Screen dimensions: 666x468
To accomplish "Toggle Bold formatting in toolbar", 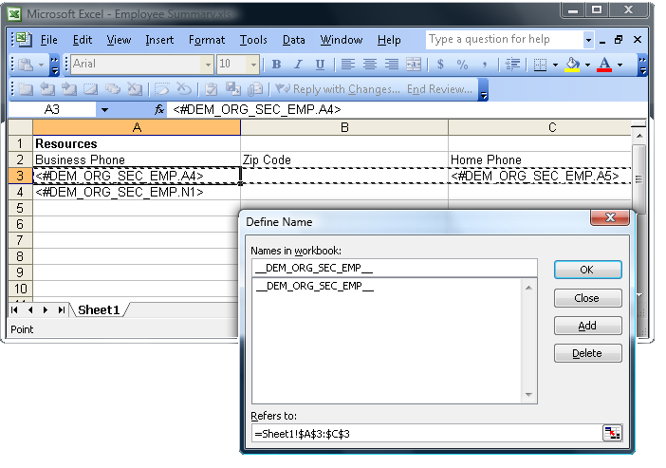I will click(x=276, y=65).
